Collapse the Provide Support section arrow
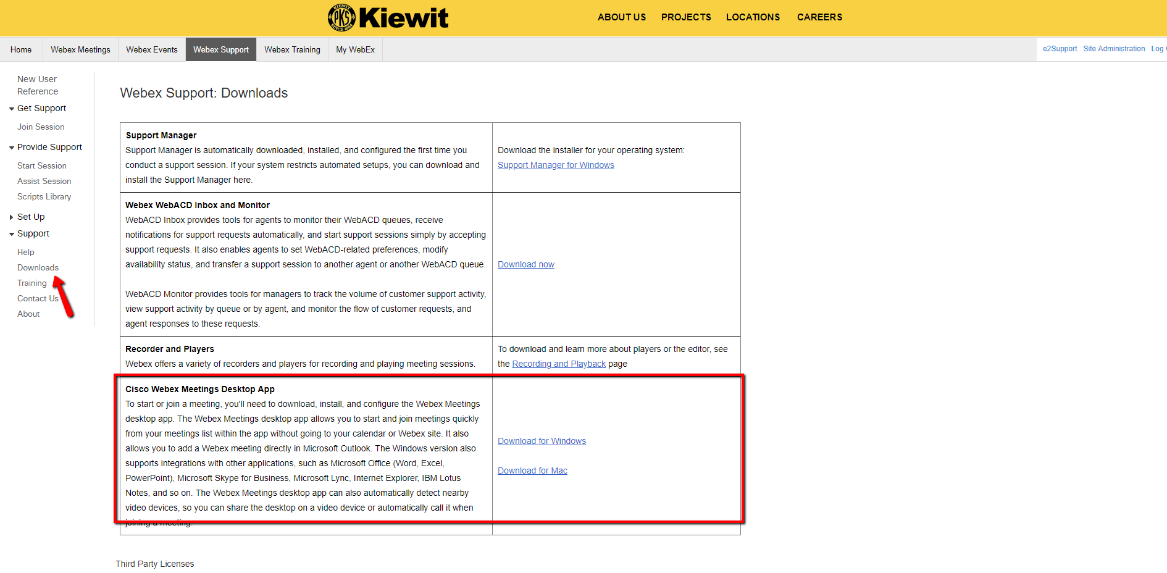The width and height of the screenshot is (1167, 573). click(12, 148)
